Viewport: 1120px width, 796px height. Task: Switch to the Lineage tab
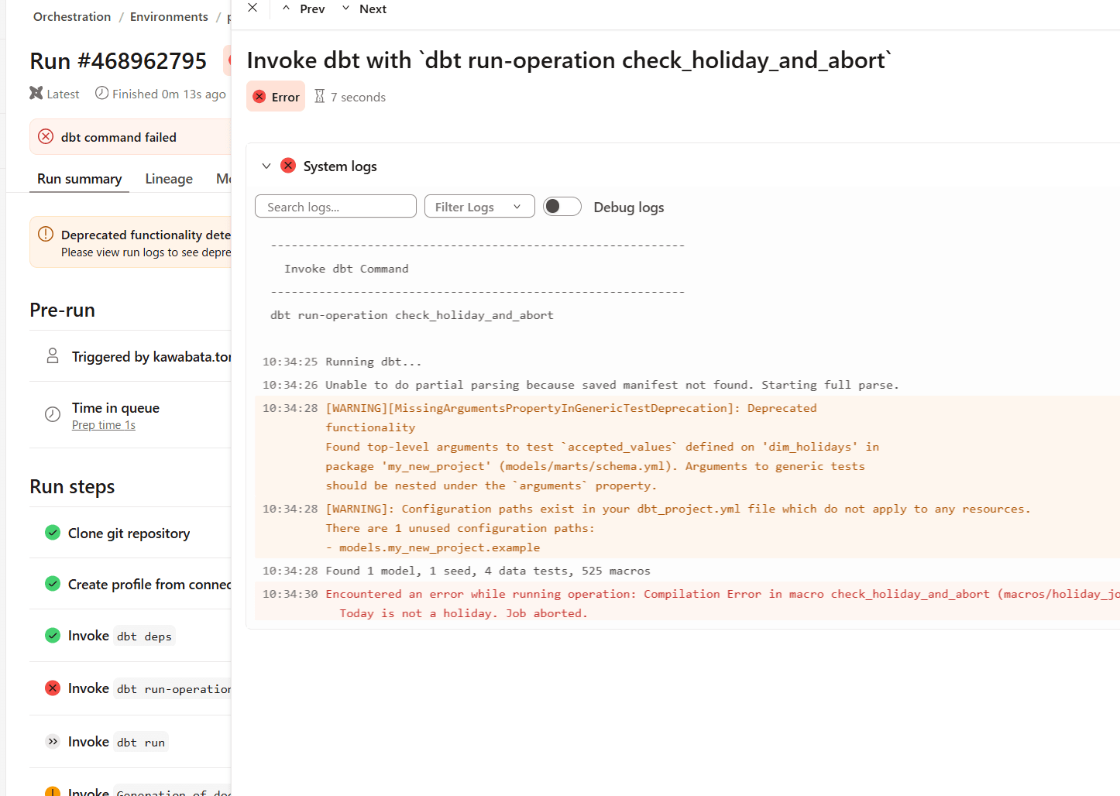(x=169, y=179)
